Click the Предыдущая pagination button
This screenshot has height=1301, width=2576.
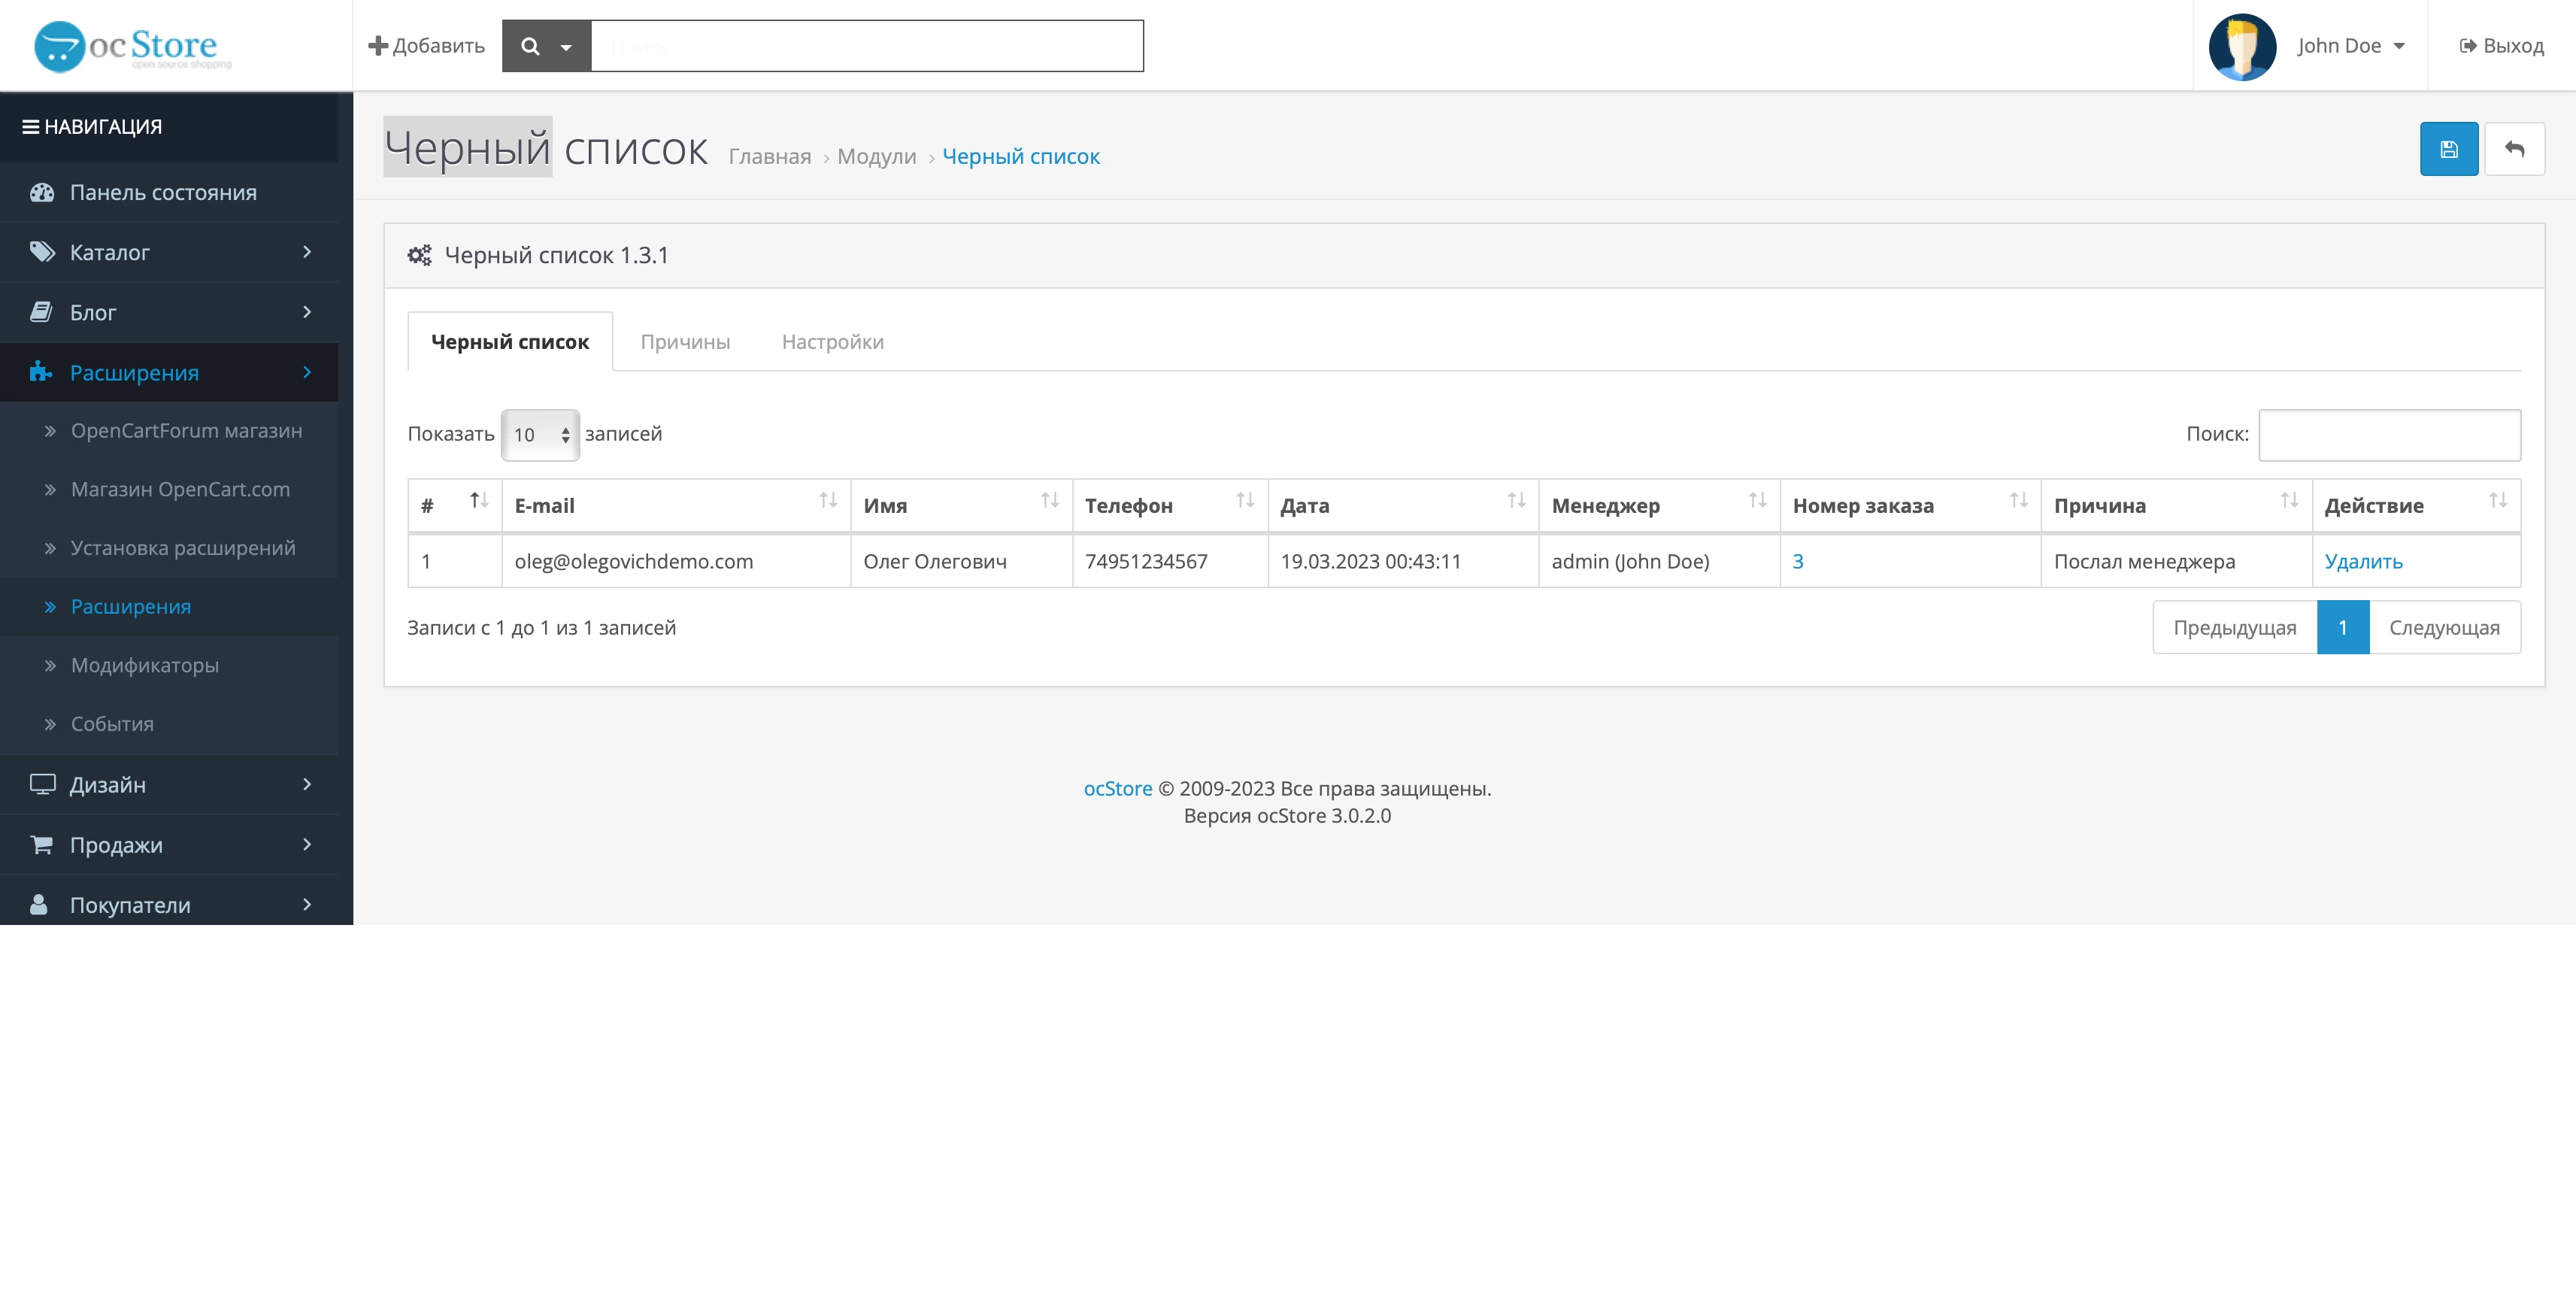pos(2234,628)
